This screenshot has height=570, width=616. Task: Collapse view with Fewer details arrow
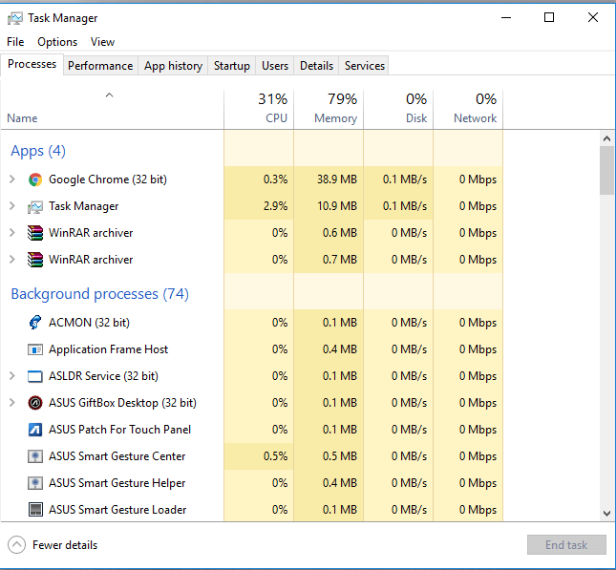point(16,545)
